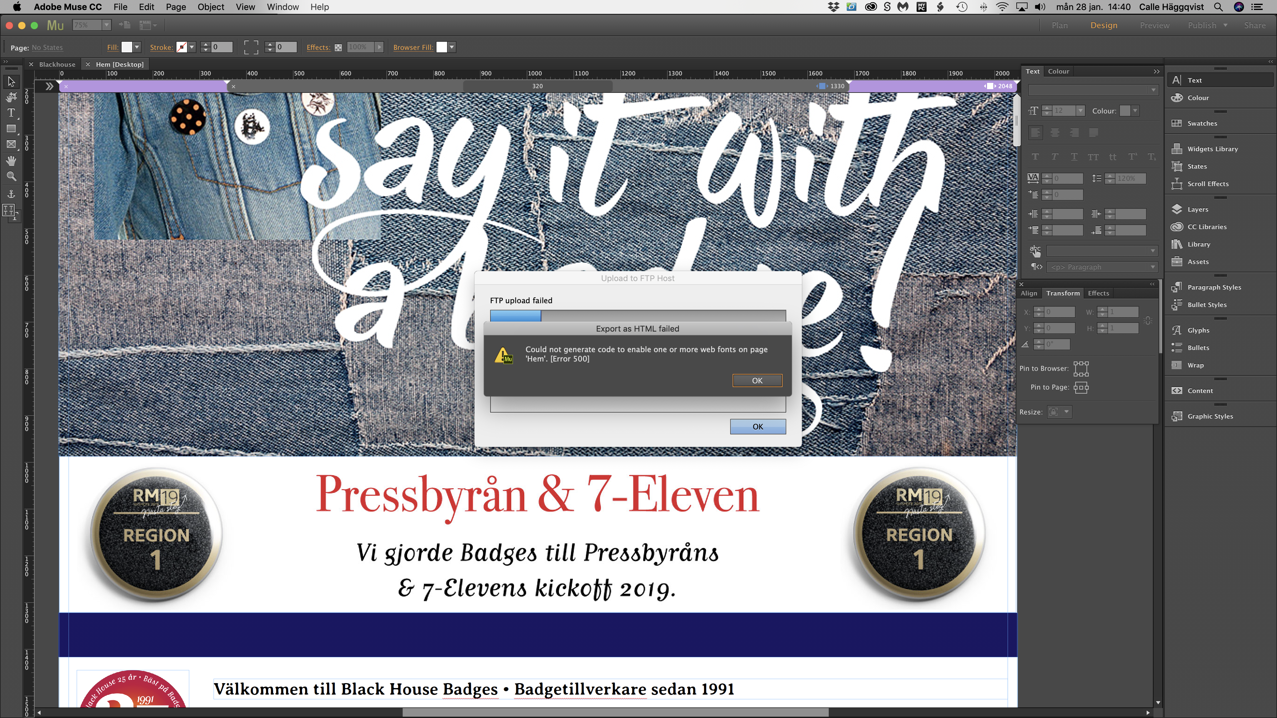1277x718 pixels.
Task: Select the Zoom magnifier tool
Action: (x=12, y=176)
